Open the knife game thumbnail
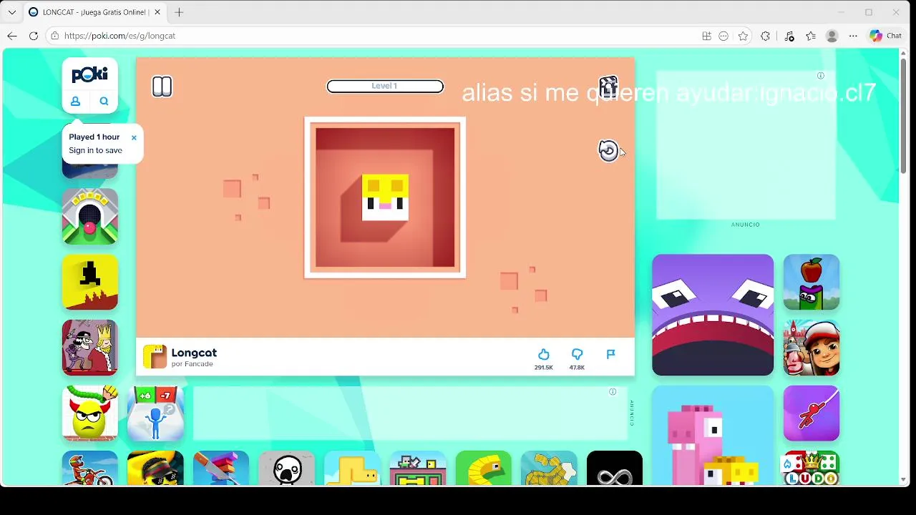The image size is (916, 515). (x=221, y=469)
